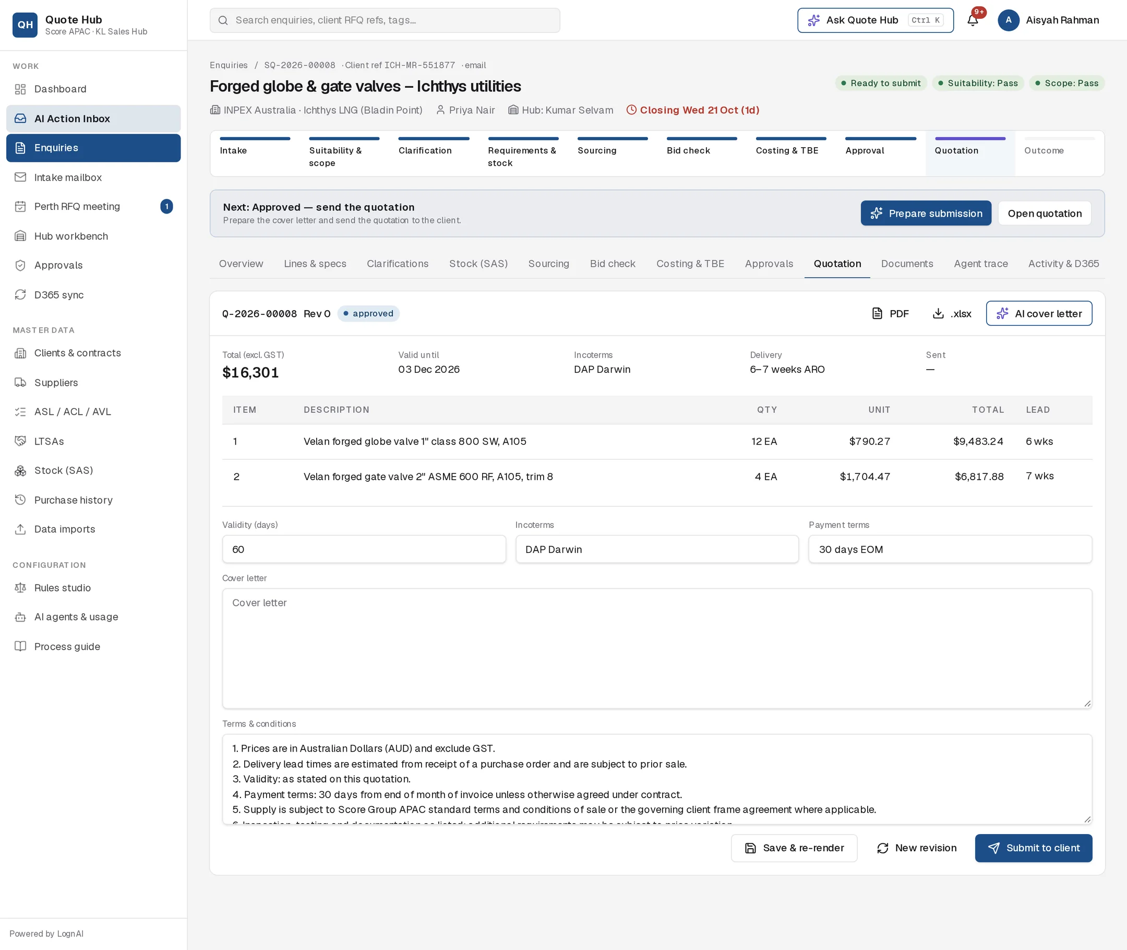Focus the search enquiries field
The image size is (1127, 950).
385,20
